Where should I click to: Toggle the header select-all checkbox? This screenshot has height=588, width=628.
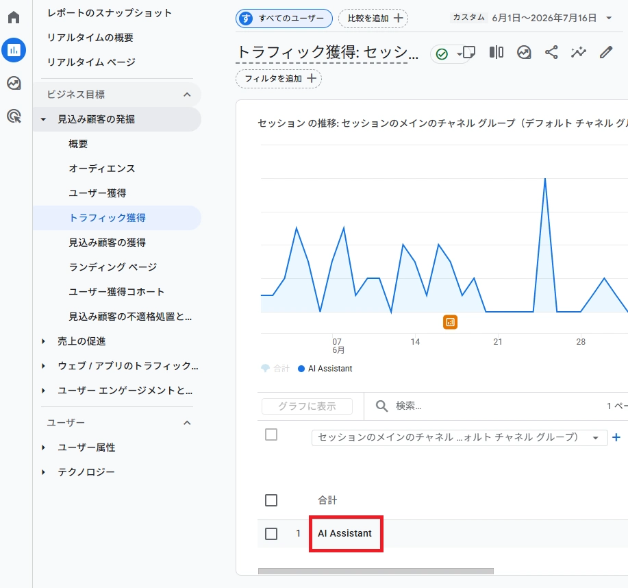[271, 434]
